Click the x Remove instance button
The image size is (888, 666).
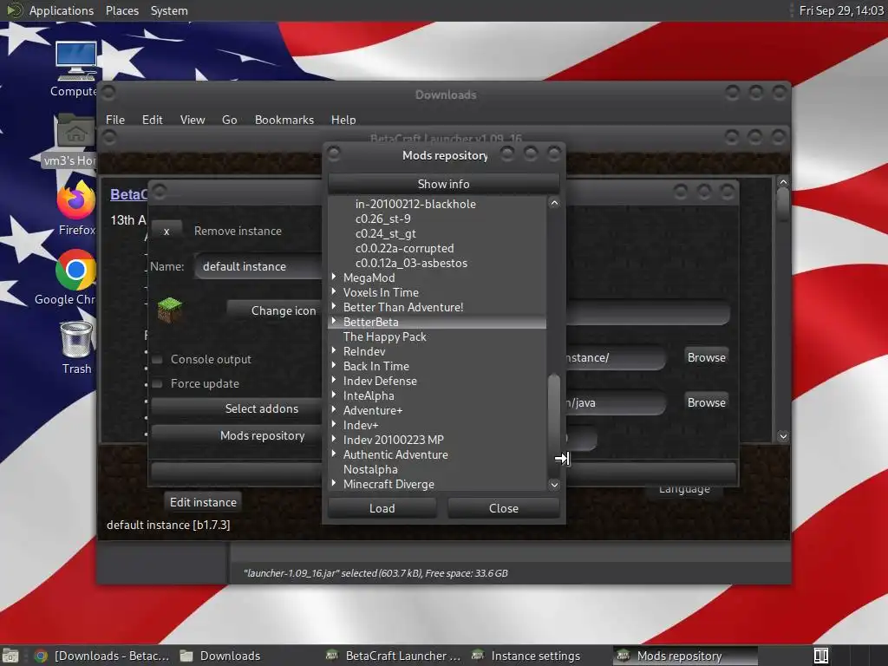click(166, 231)
